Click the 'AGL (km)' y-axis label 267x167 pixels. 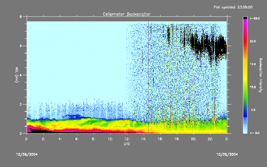point(17,75)
